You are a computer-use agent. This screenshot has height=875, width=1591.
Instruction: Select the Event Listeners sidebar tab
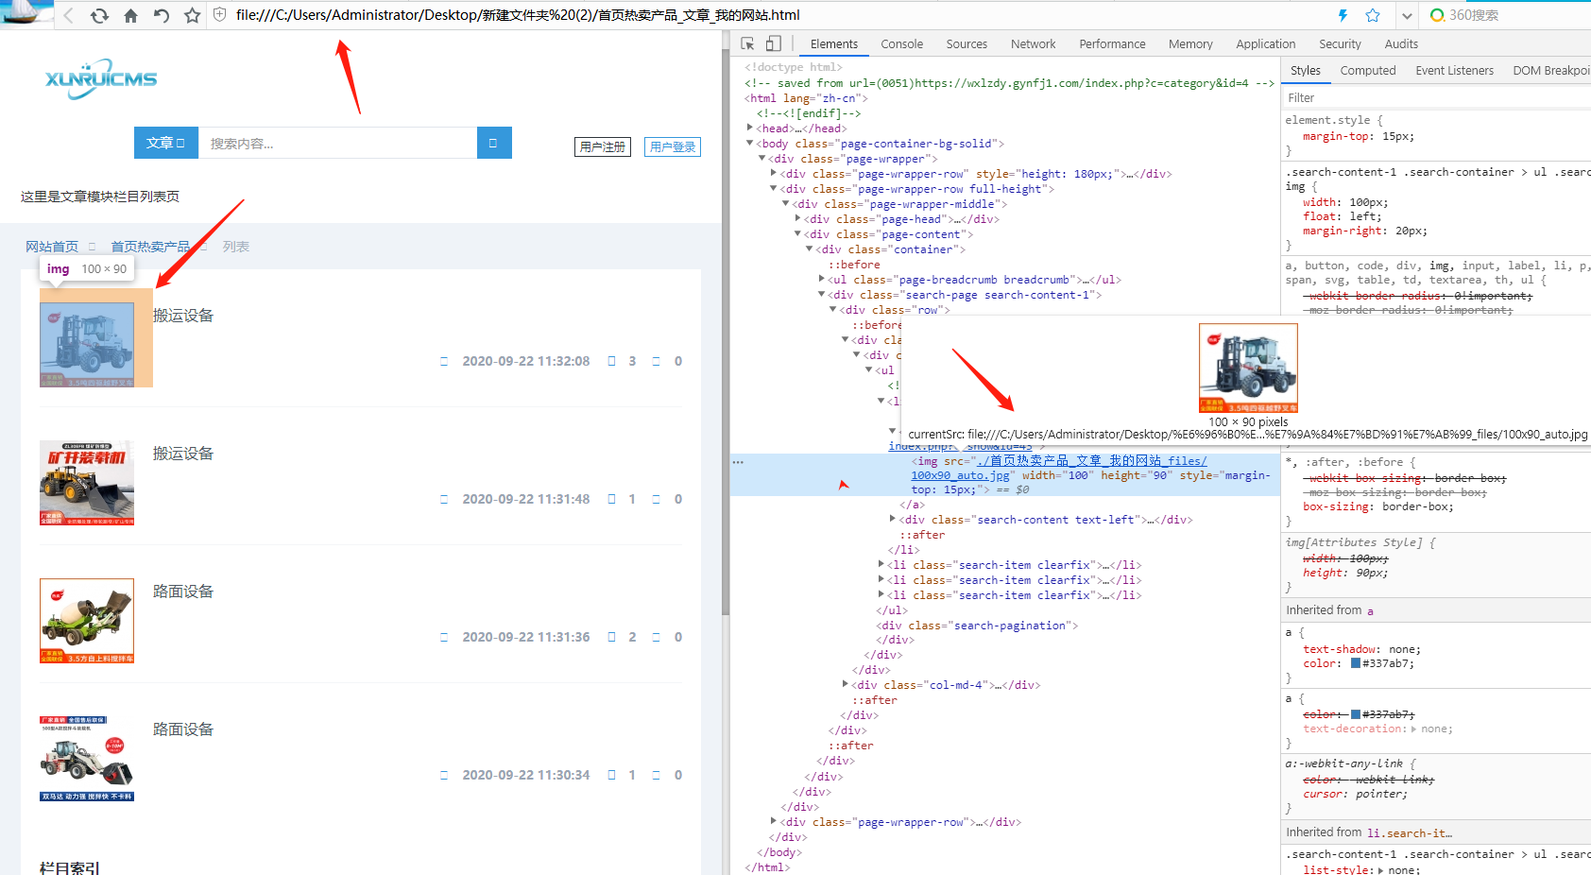pos(1454,70)
